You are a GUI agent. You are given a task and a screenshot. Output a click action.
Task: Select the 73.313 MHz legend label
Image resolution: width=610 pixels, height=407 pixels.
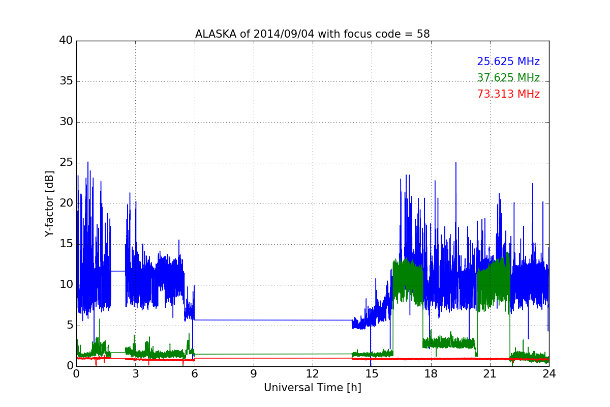click(x=508, y=94)
